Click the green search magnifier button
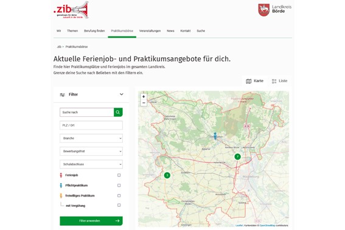The width and height of the screenshot is (345, 230). (x=118, y=112)
